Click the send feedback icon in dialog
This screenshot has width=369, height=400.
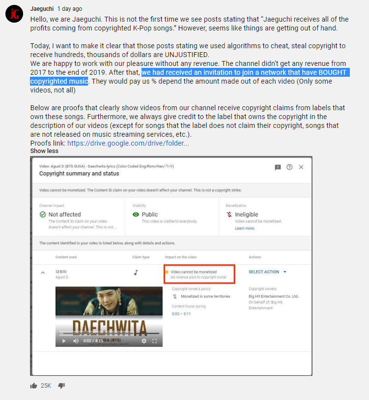tap(278, 167)
